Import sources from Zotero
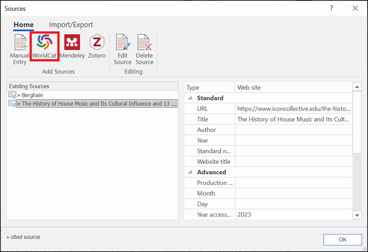368x252 pixels. click(97, 43)
